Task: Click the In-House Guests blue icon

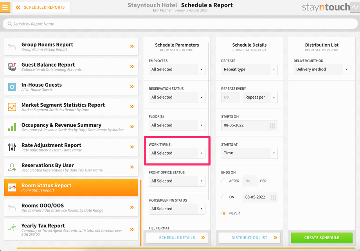Action: click(x=12, y=87)
